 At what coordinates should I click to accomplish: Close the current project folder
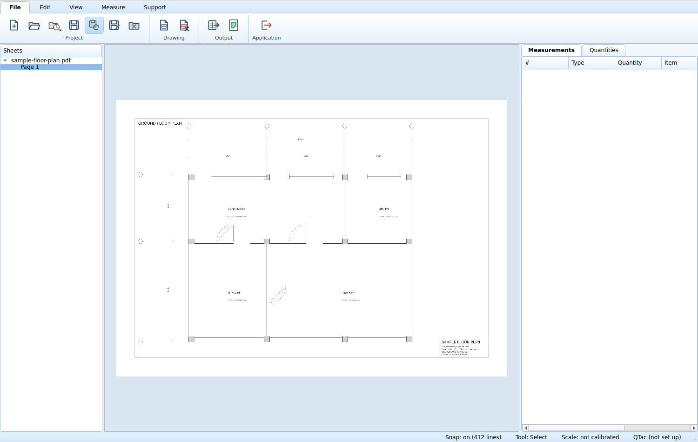click(134, 25)
